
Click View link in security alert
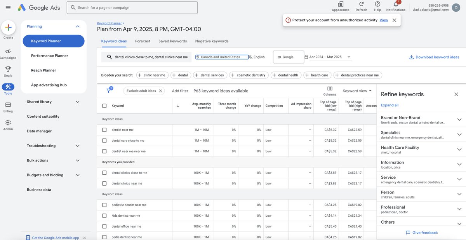tap(384, 20)
